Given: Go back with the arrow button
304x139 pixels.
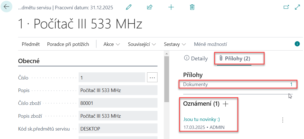Looking at the screenshot, I should [x=6, y=7].
